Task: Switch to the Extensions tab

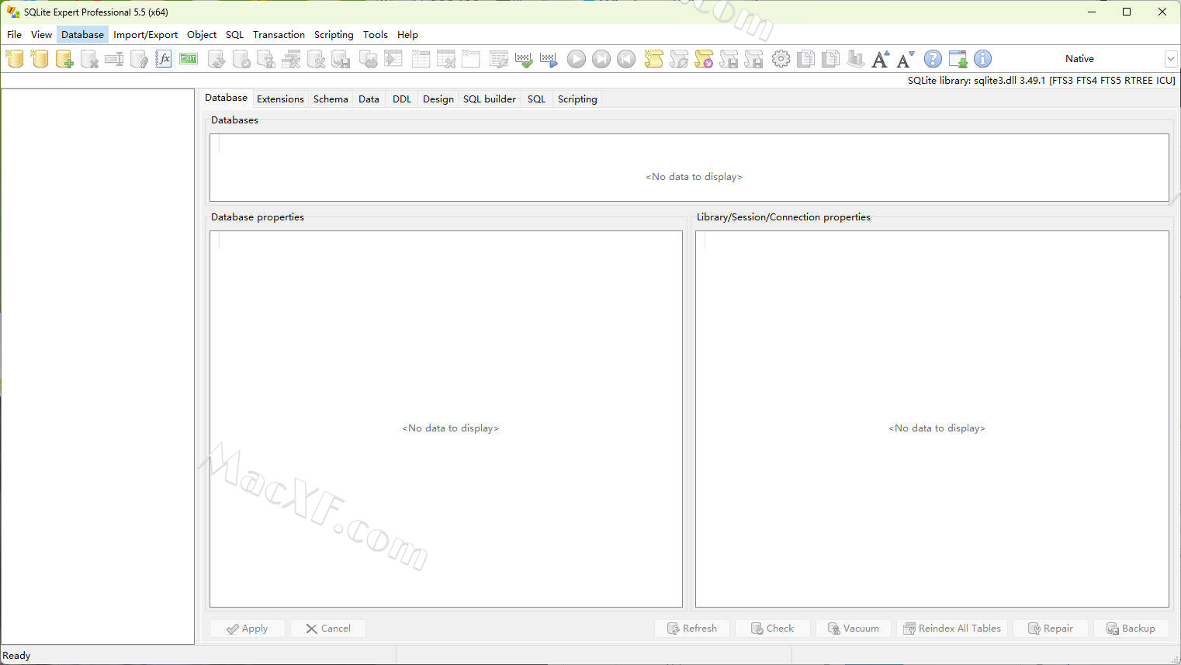Action: pyautogui.click(x=280, y=99)
